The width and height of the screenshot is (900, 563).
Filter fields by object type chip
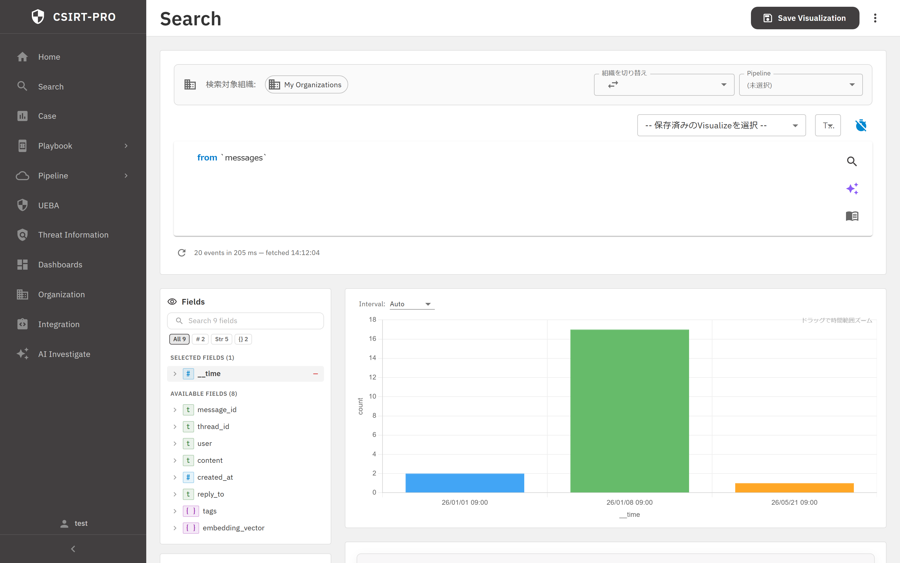(x=243, y=339)
